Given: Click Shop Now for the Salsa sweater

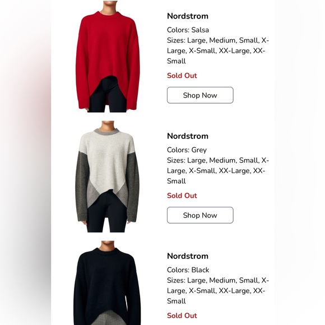Looking at the screenshot, I should click(200, 95).
